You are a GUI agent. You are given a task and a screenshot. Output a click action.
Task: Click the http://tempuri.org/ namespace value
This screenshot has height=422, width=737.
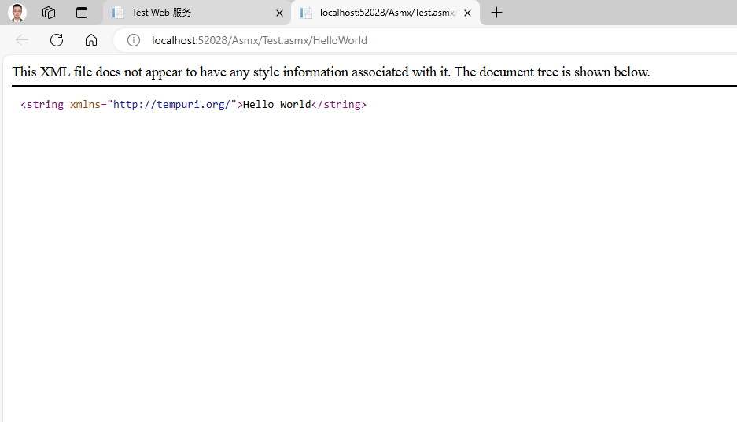(171, 105)
